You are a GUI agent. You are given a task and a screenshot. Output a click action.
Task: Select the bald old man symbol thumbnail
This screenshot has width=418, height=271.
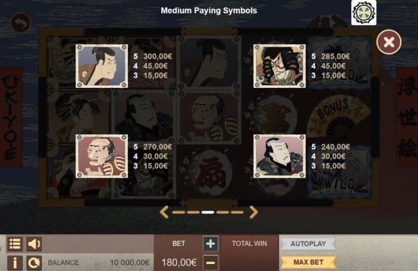pos(102,156)
